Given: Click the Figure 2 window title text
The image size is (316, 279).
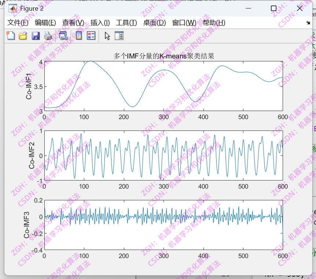Looking at the screenshot, I should (x=32, y=8).
